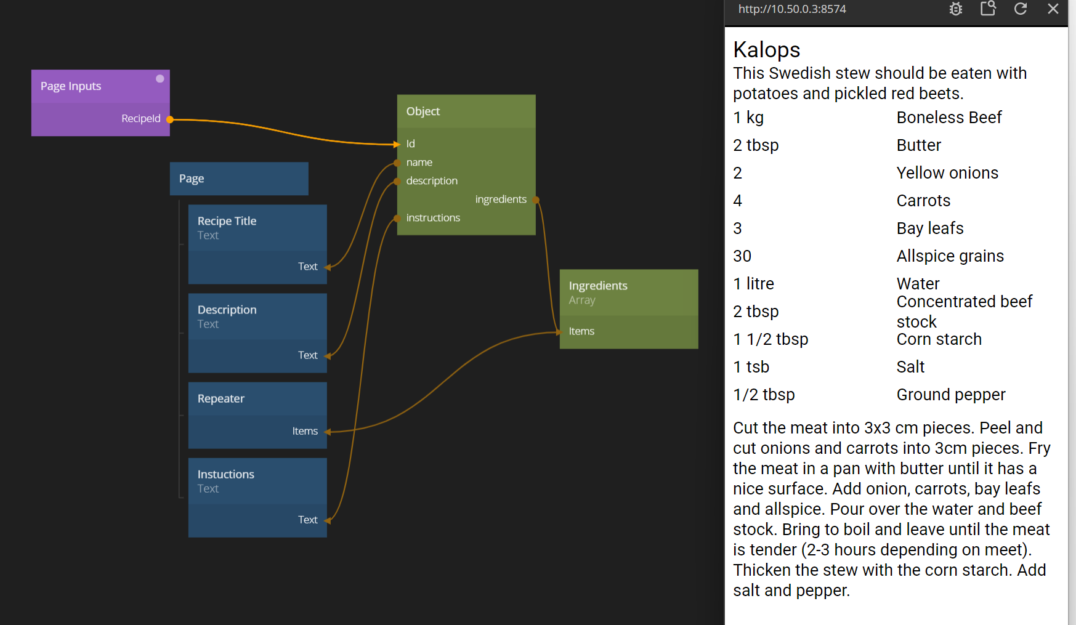Select the Page node header

click(239, 179)
